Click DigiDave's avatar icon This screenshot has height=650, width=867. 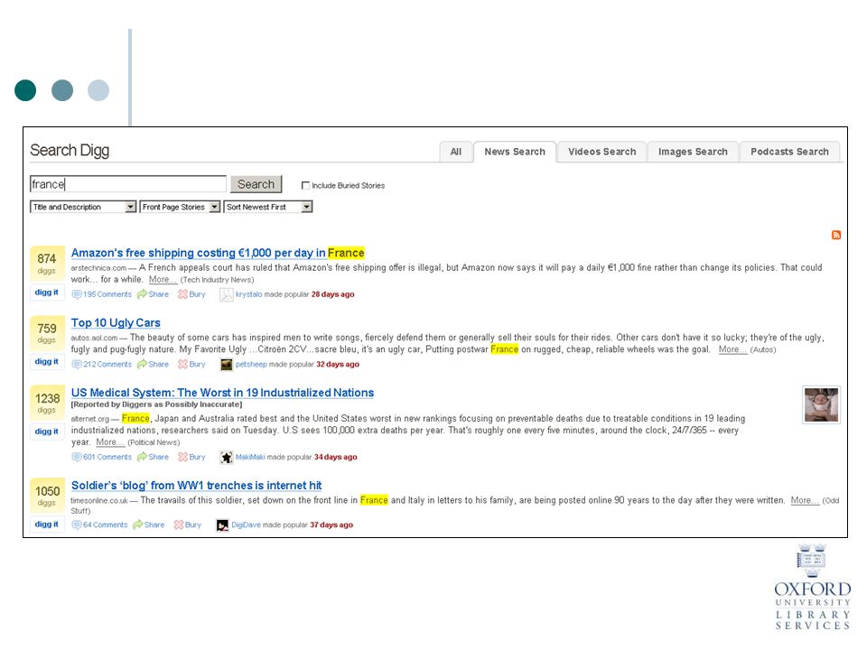click(x=222, y=525)
